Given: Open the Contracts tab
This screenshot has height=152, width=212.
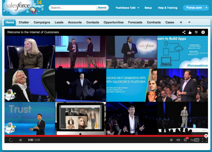Looking at the screenshot, I should point(154,23).
